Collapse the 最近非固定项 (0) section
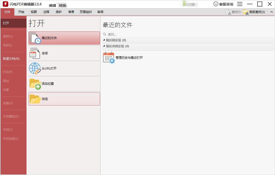Screen dimensions: 275x175 click(x=104, y=46)
